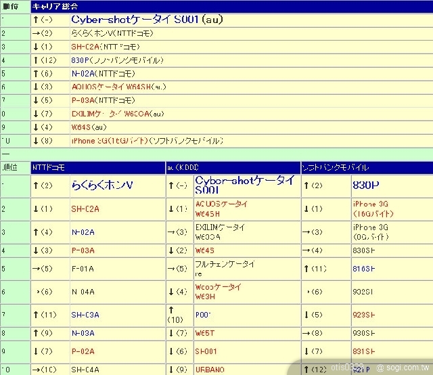433x375 pixels.
Task: Open the SH-02A(NTTドコモ) link in the overall ranking
Action: (106, 47)
